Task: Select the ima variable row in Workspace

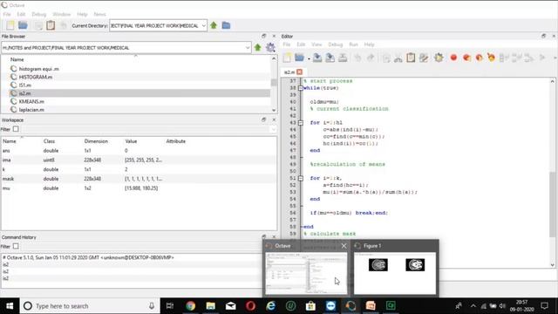Action: point(139,160)
